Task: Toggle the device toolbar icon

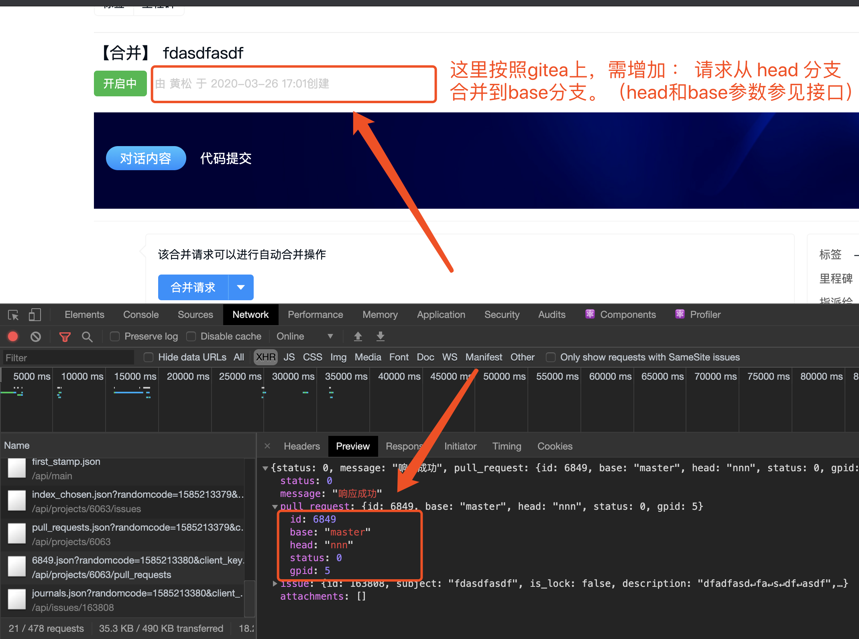Action: tap(35, 315)
